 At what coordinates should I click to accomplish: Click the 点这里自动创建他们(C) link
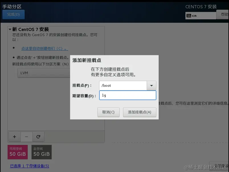(x=45, y=49)
